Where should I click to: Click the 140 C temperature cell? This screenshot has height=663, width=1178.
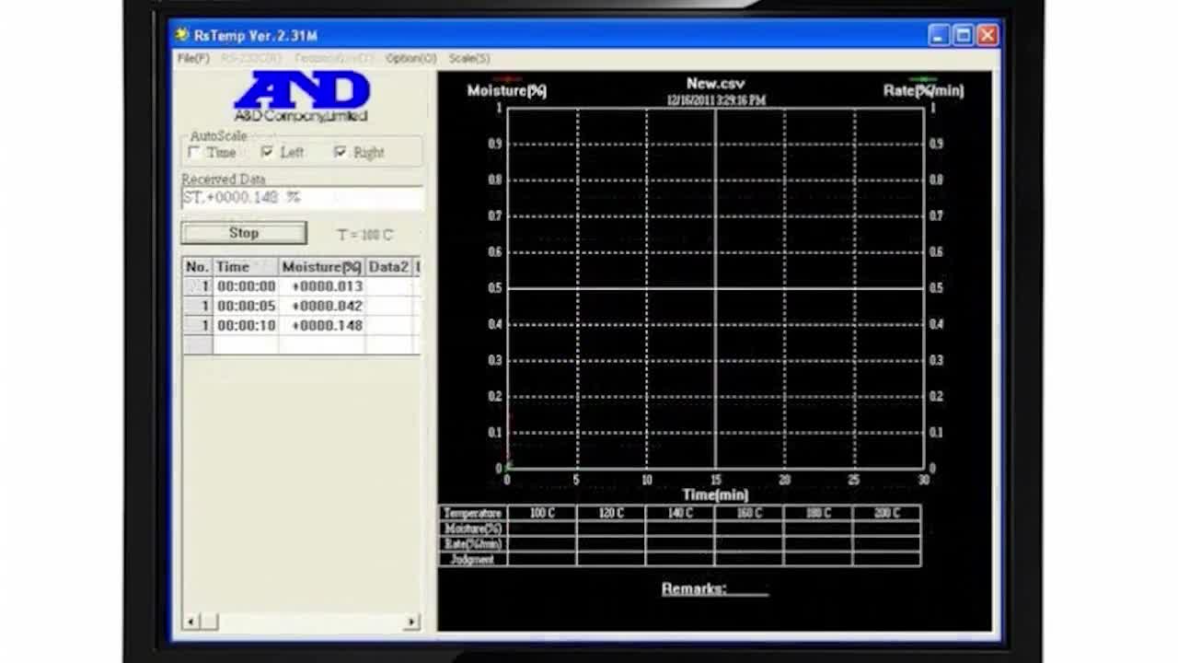coord(680,513)
